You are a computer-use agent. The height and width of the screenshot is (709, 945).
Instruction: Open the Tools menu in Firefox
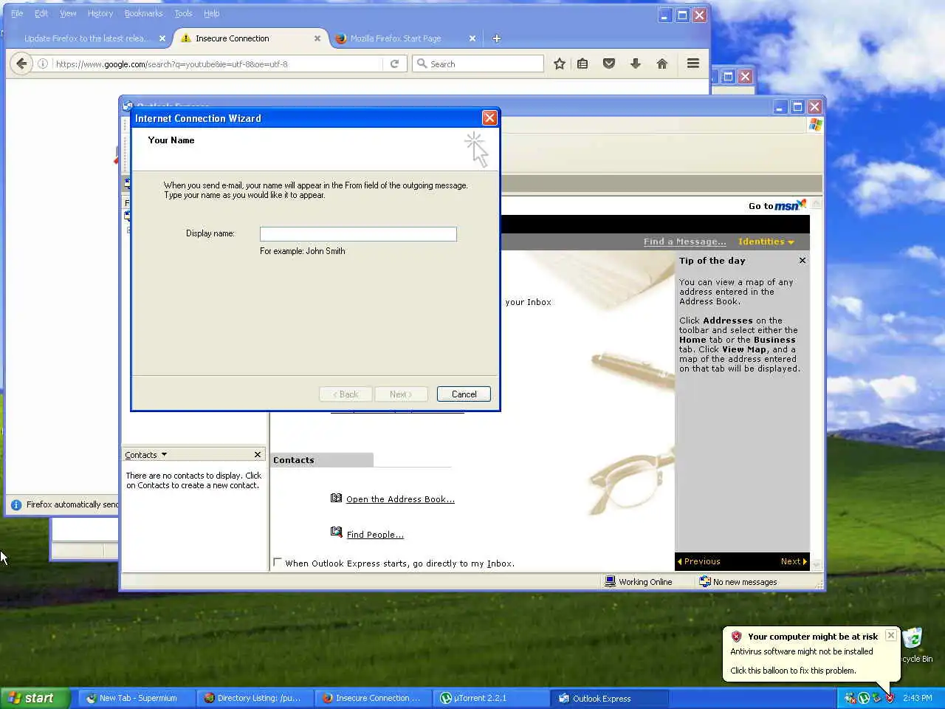point(183,13)
